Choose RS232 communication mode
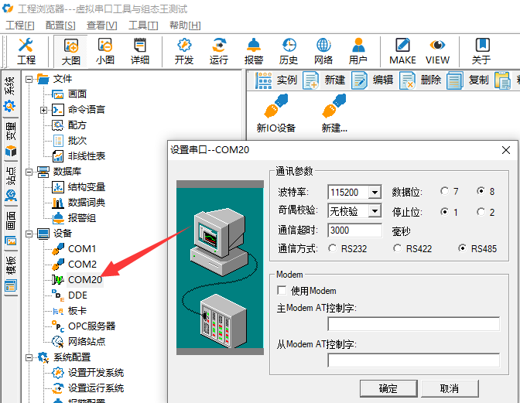Viewport: 520px width, 403px height. click(x=332, y=248)
